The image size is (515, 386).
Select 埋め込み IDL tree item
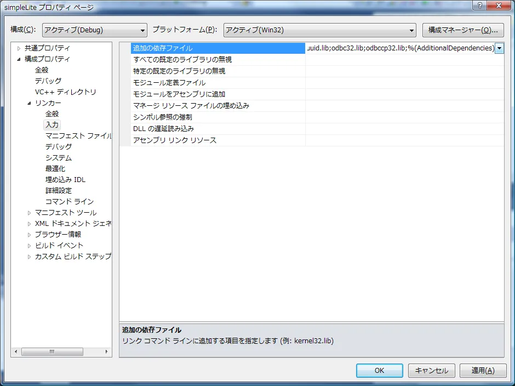65,179
